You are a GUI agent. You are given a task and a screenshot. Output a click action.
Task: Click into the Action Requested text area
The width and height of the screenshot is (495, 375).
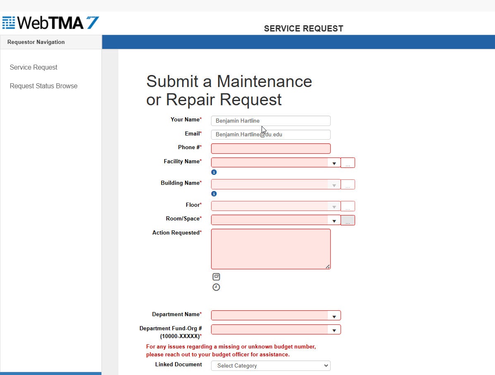[271, 249]
